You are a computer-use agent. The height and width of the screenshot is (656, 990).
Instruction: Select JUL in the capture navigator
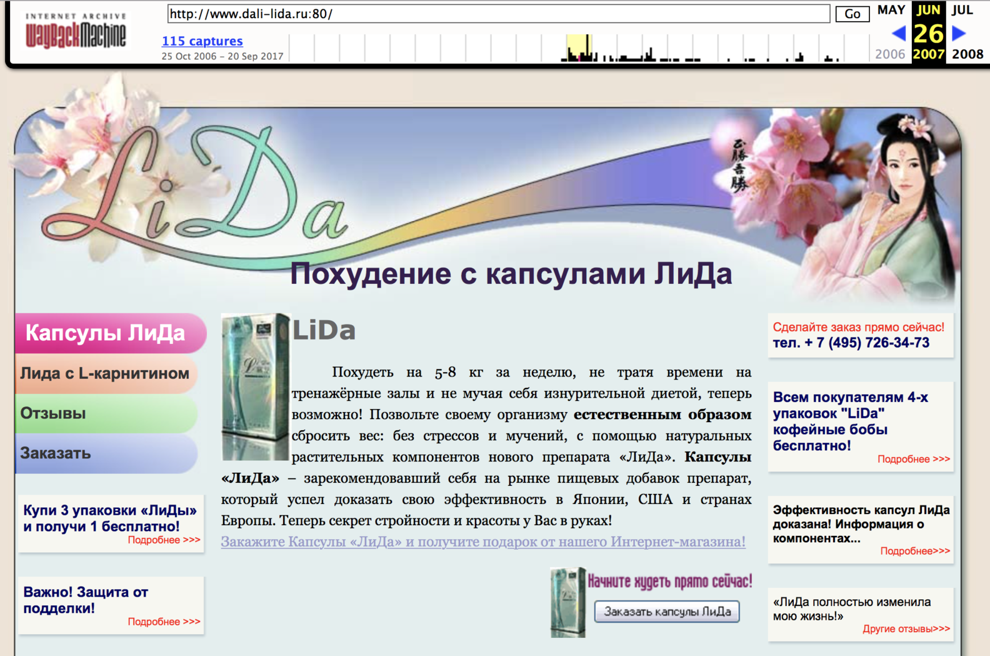click(x=962, y=10)
